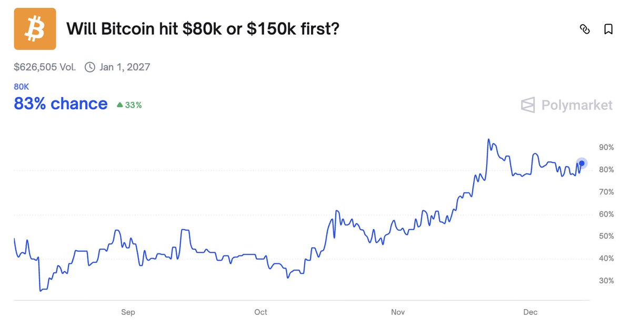This screenshot has width=631, height=327.
Task: Click the clock icon beside the end date
Action: [90, 67]
